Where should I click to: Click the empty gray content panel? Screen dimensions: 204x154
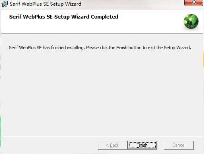pos(102,92)
